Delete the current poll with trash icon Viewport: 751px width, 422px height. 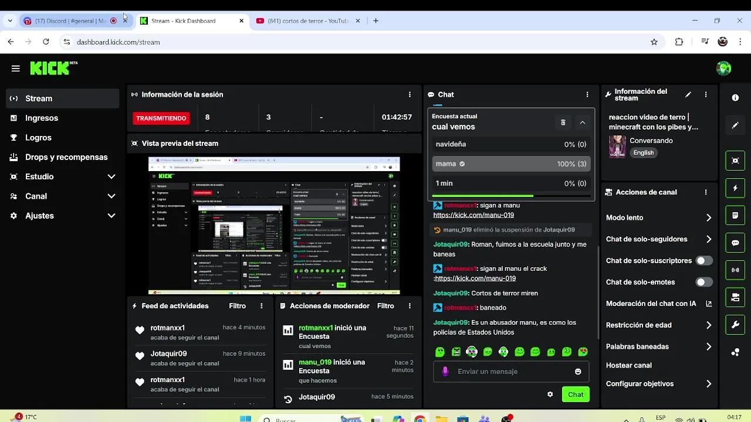pos(563,122)
